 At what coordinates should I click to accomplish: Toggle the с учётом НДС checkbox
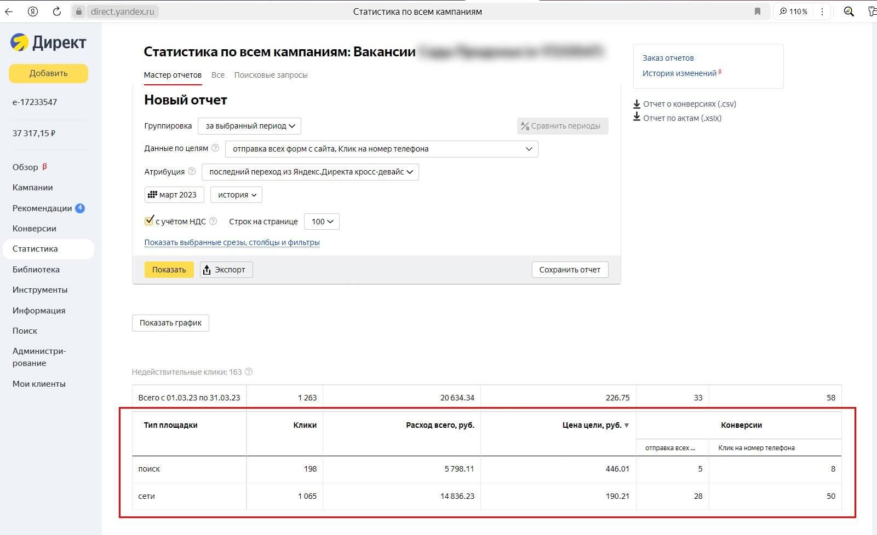pyautogui.click(x=149, y=221)
